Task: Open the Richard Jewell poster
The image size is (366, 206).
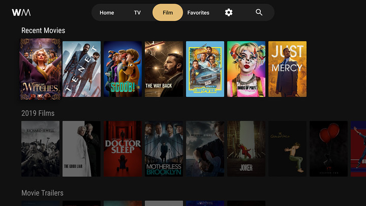Action: (40, 149)
